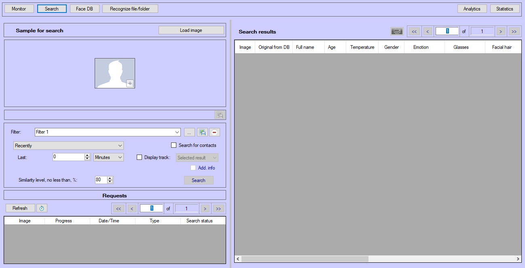
Task: Check the Add. info checkbox
Action: pos(193,168)
